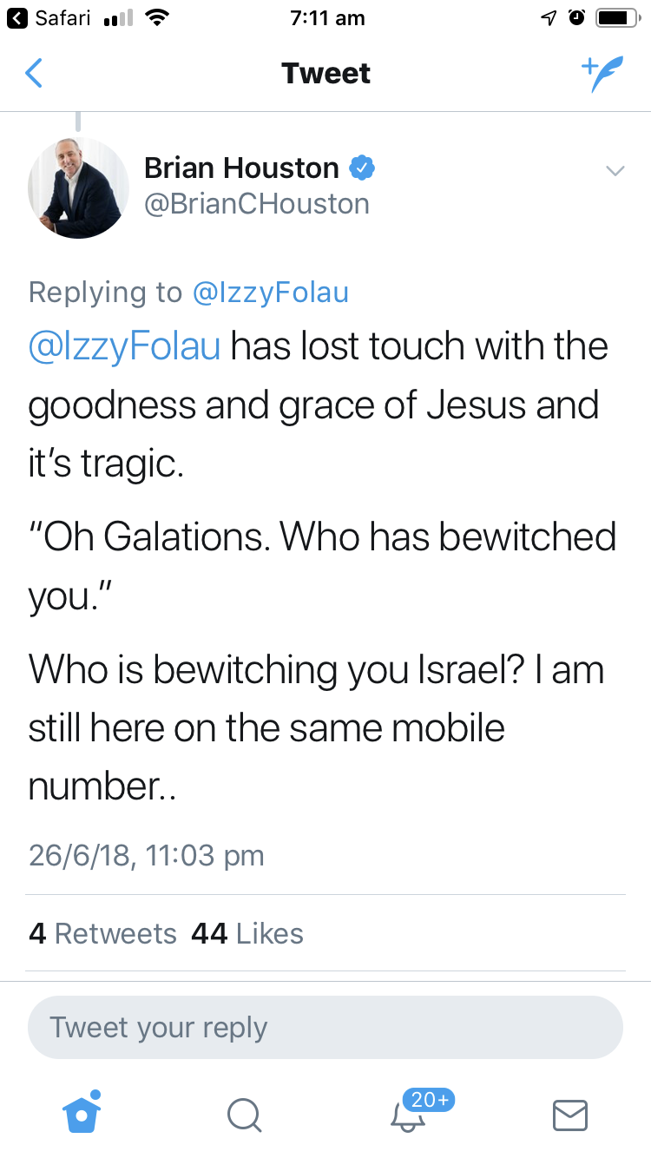Open Brian Houston's profile picture
The image size is (651, 1158).
(78, 187)
